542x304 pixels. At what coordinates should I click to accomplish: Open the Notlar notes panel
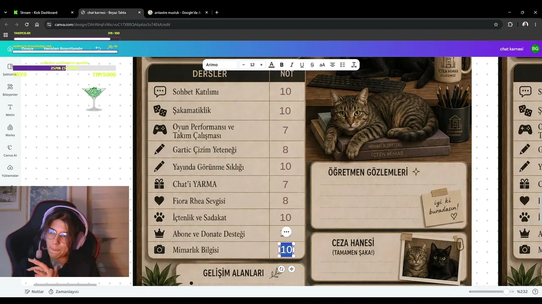(34, 292)
